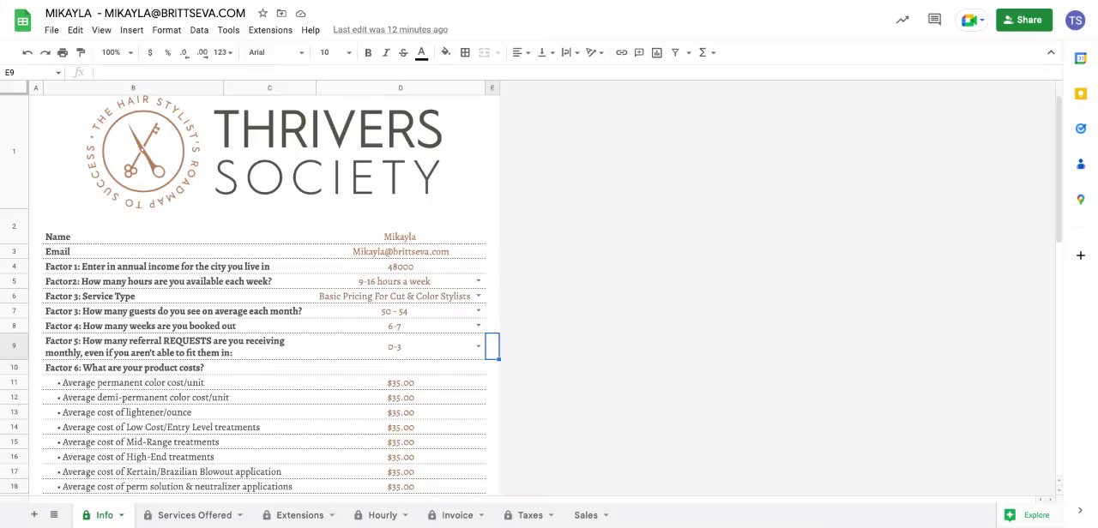Open horizontal align dropdown

pos(522,52)
